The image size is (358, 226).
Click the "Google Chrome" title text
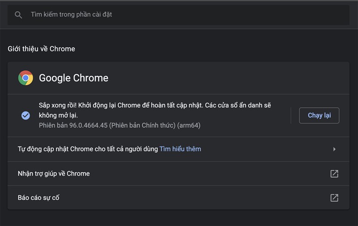coord(73,78)
